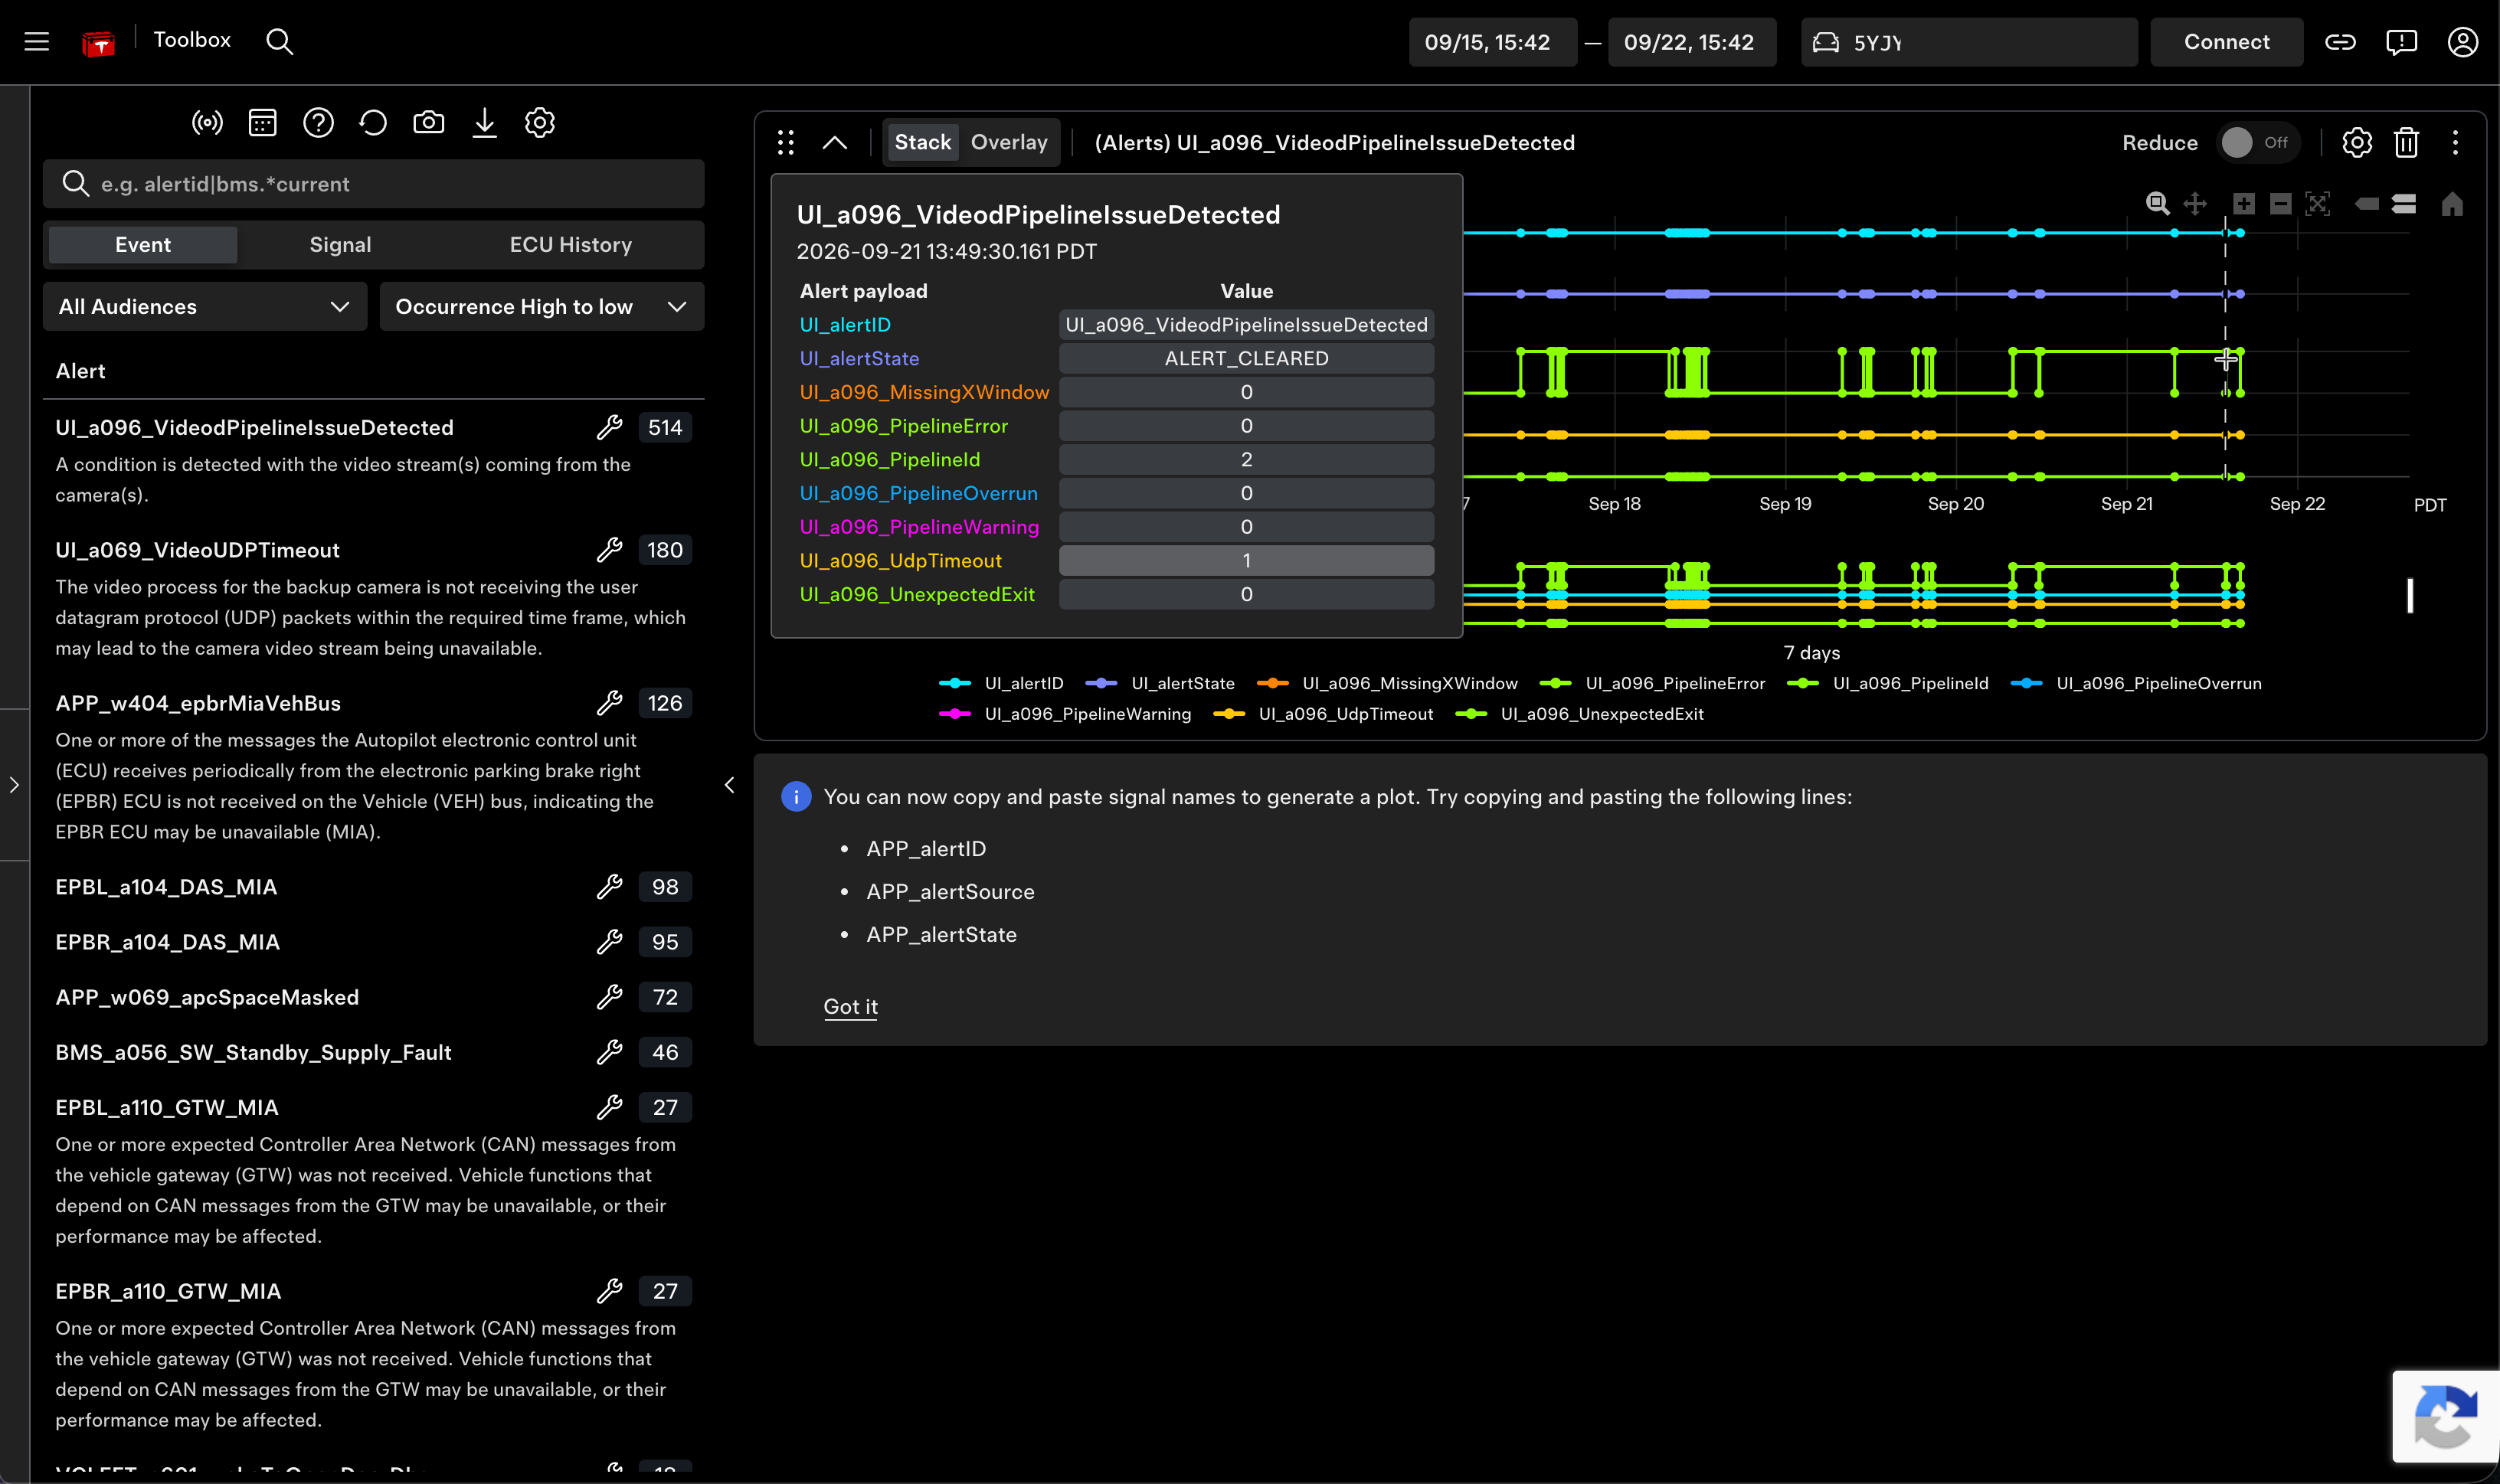
Task: Switch to the ECU History tab
Action: tap(571, 245)
